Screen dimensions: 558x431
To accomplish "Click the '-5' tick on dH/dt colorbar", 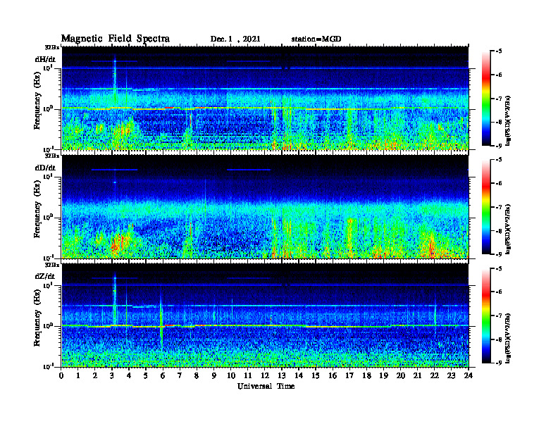I will coord(498,51).
